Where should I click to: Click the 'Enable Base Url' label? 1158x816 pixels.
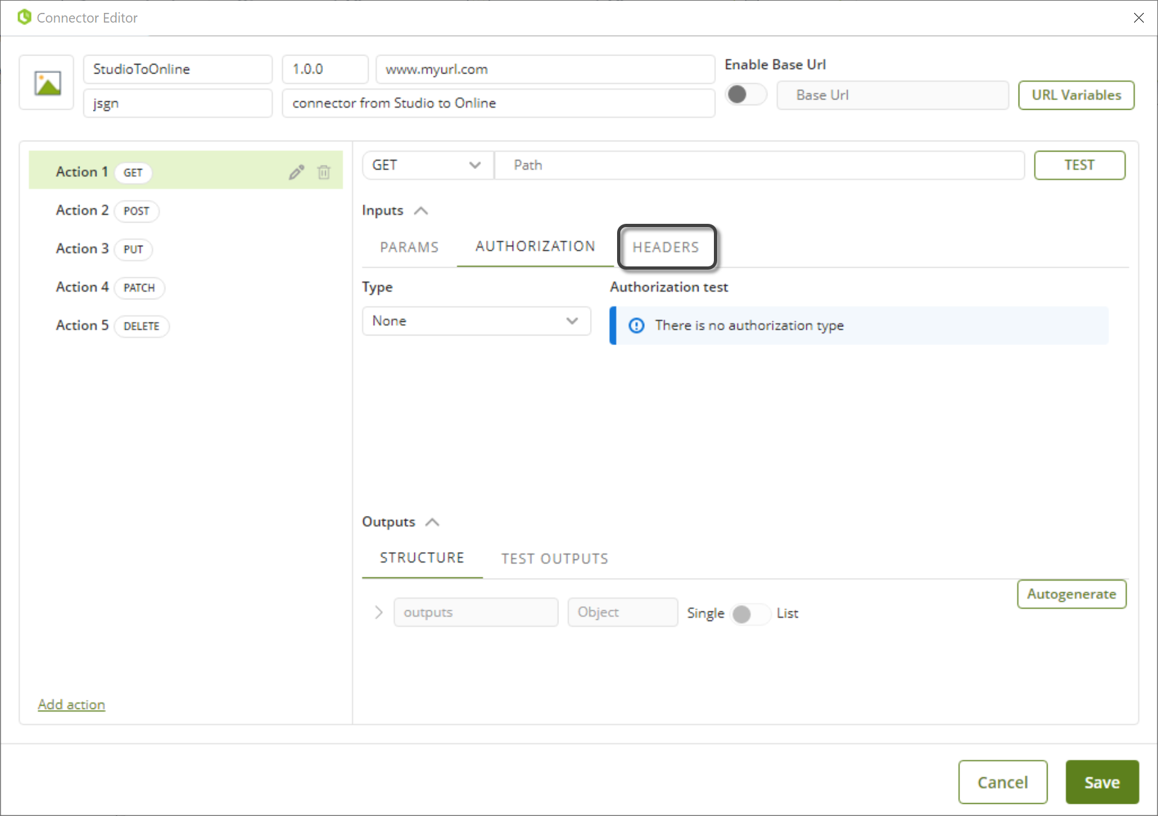(775, 65)
